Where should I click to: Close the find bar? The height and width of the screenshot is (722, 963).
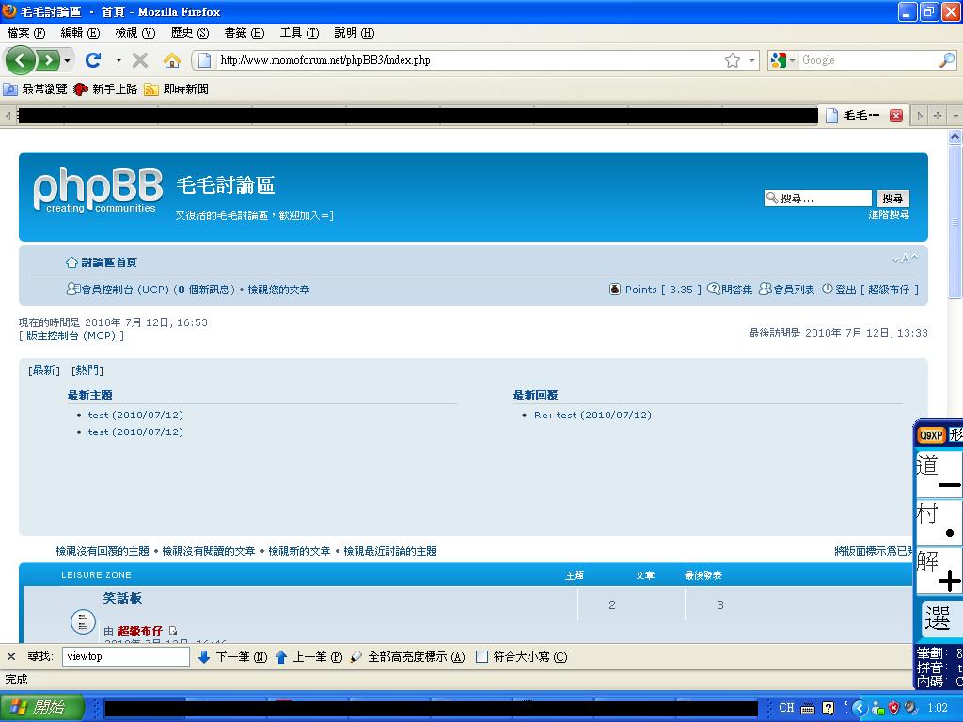tap(11, 657)
